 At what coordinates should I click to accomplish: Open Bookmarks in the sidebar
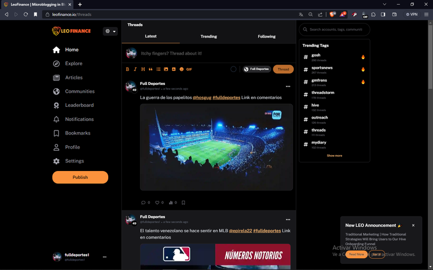(x=72, y=133)
